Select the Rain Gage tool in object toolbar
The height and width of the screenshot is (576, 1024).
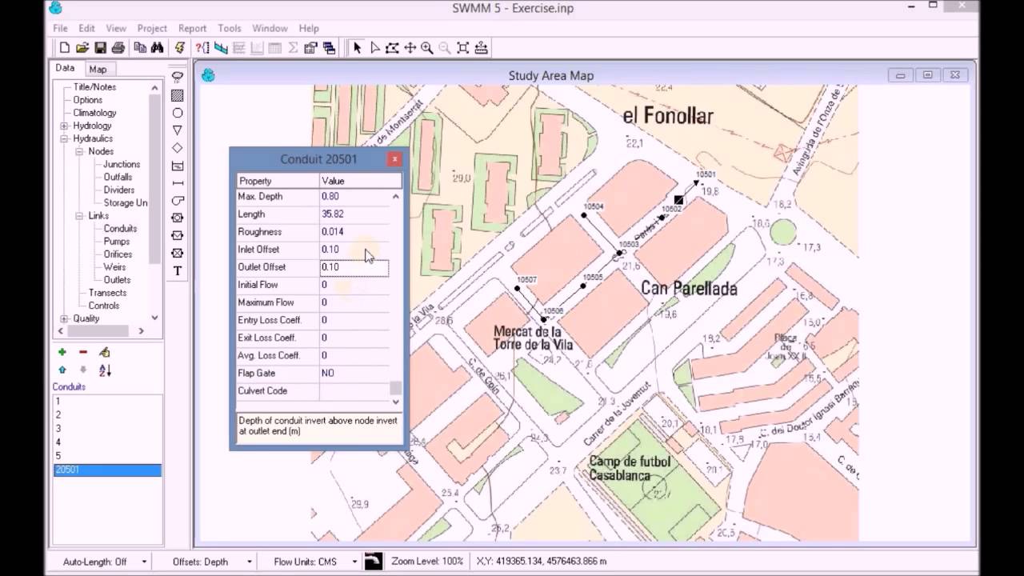178,78
